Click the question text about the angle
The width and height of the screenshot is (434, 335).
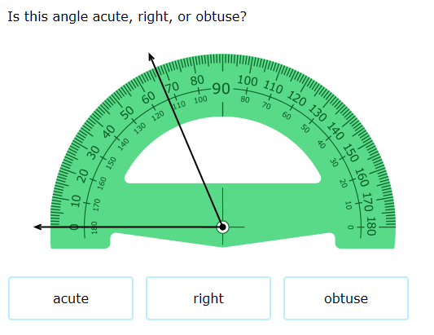(127, 16)
